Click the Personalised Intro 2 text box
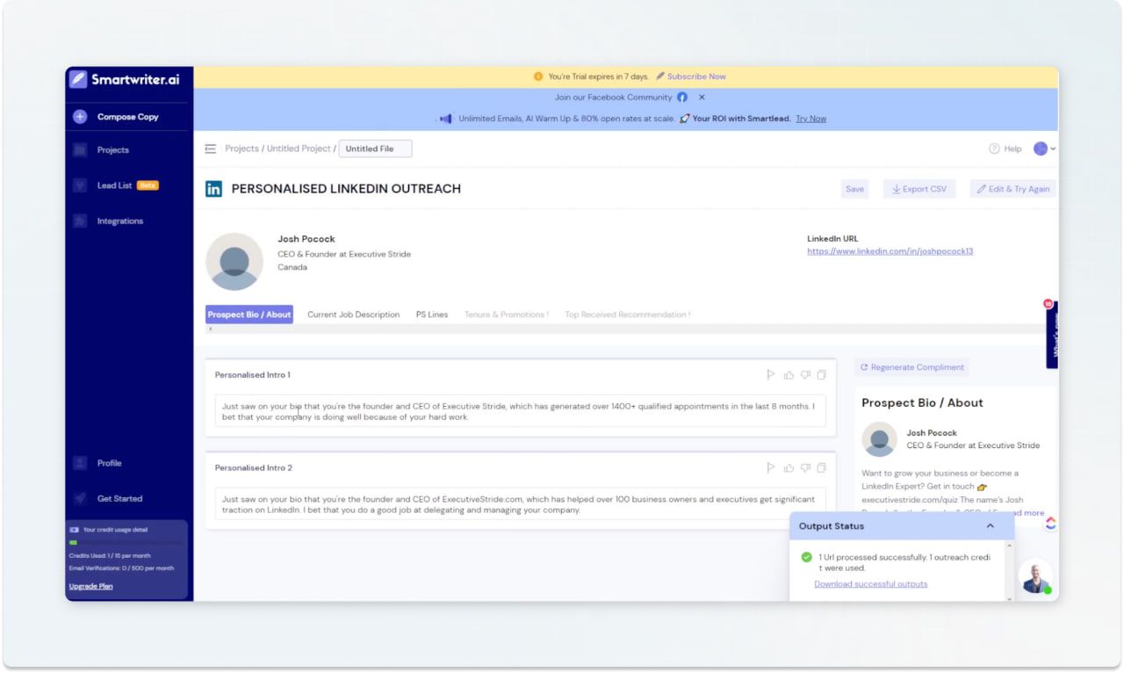 [x=521, y=504]
